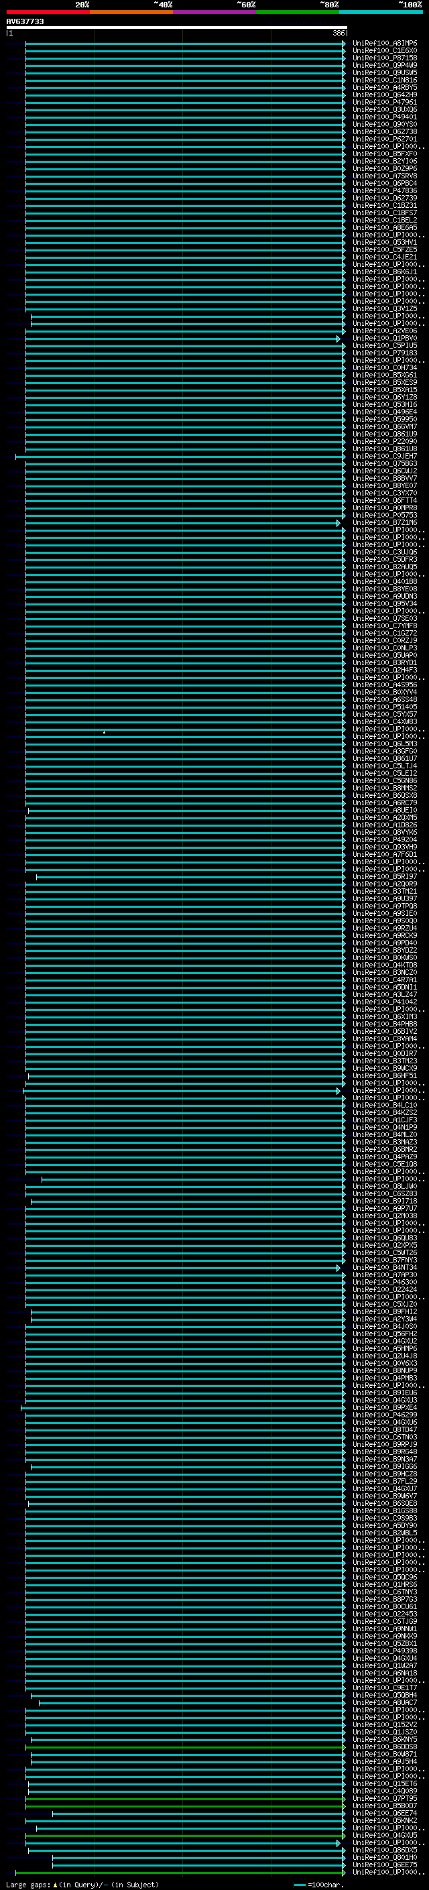This screenshot has width=429, height=1890.
Task: Click the UniRef100_P47836 entry
Action: click(x=385, y=191)
